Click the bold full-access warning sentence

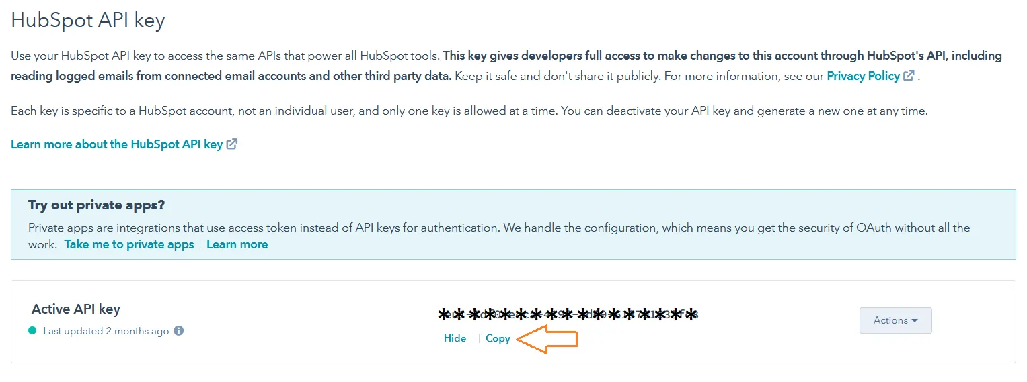pyautogui.click(x=506, y=65)
